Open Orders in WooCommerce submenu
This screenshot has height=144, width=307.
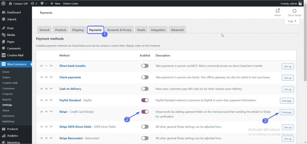click(6, 77)
